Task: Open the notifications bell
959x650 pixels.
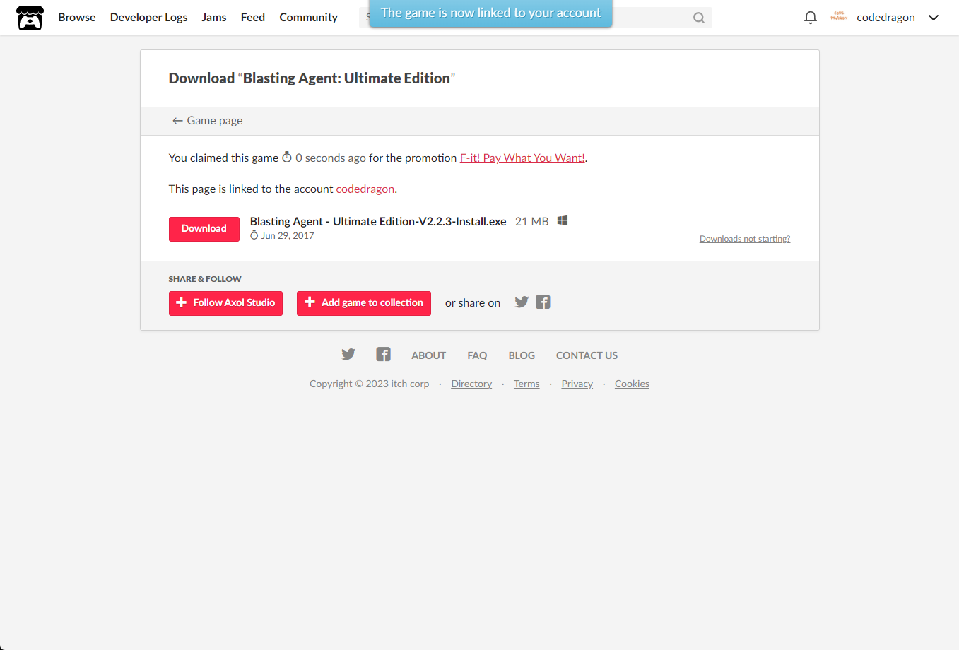Action: pyautogui.click(x=811, y=18)
